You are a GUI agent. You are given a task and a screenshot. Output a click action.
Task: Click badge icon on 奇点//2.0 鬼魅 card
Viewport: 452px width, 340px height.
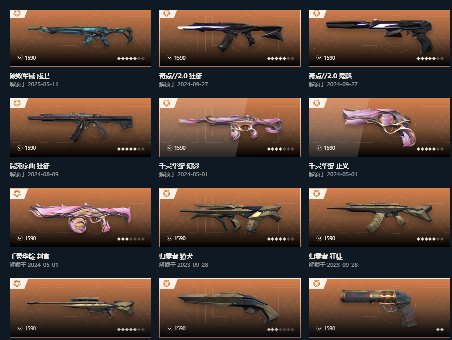click(x=316, y=13)
